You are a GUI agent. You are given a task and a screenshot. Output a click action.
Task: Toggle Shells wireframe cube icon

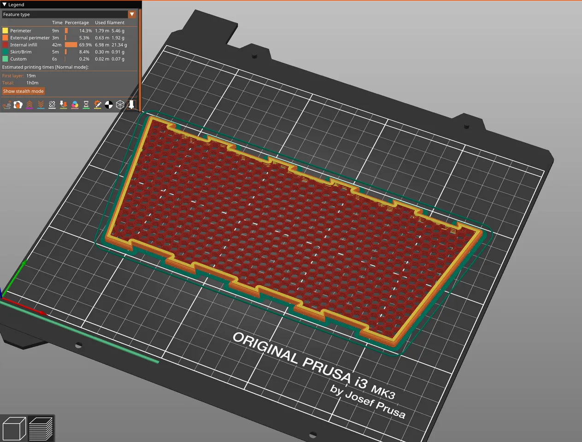(120, 105)
